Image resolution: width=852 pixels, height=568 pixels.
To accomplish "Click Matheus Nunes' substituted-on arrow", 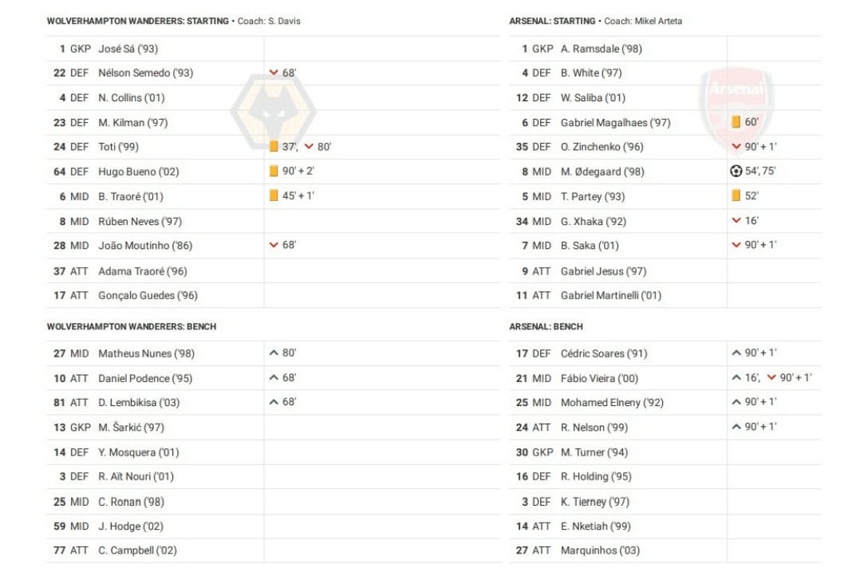I will coord(274,353).
